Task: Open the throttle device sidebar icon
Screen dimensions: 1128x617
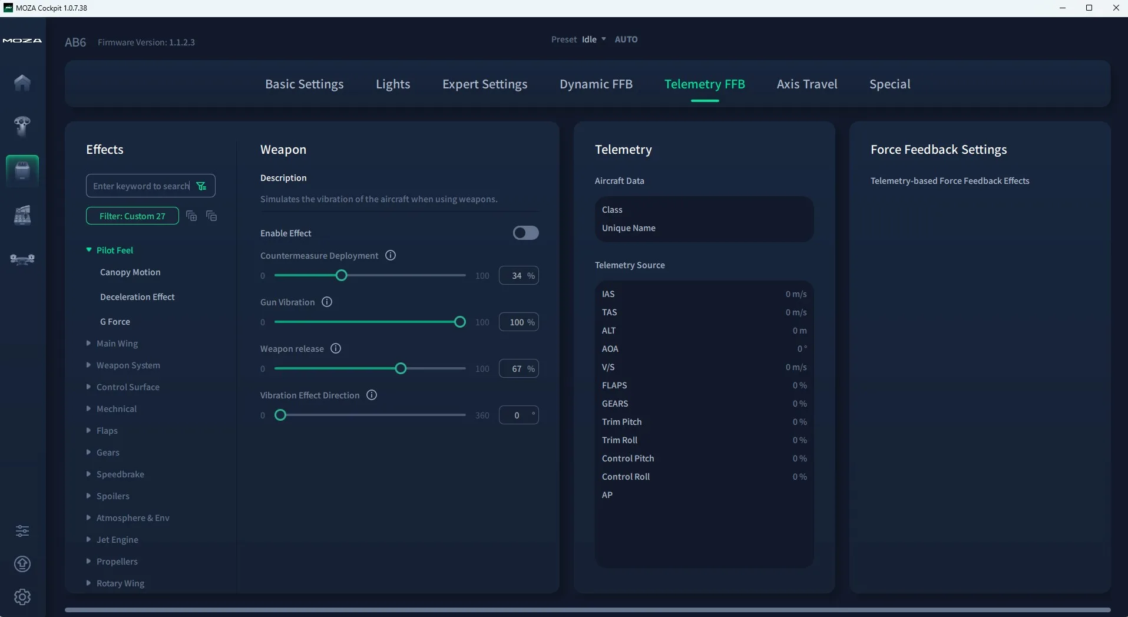Action: coord(22,215)
